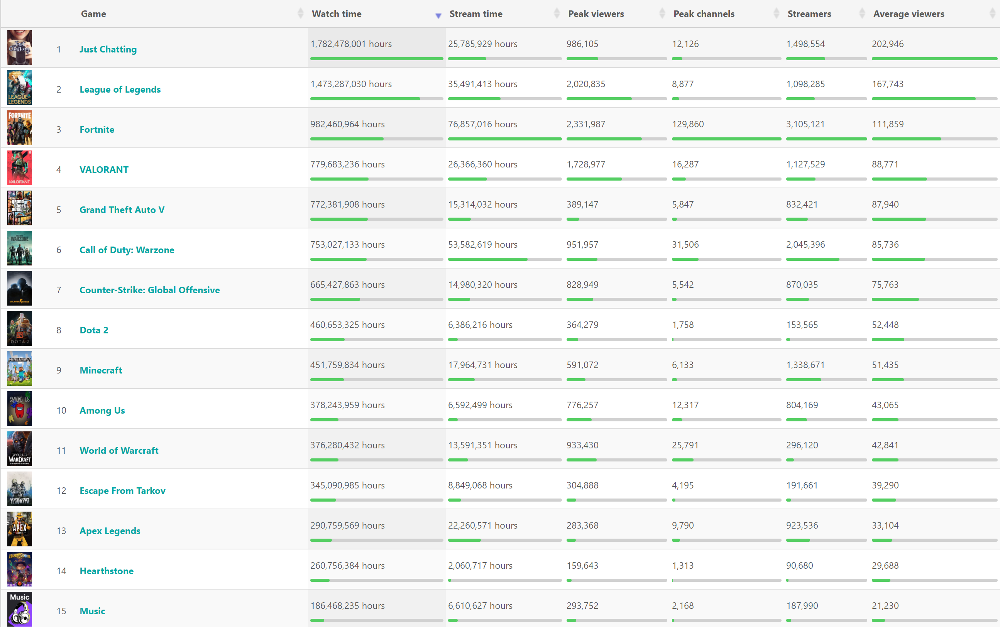
Task: Select Fortnite peak viewers value 2,331,987
Action: tap(585, 124)
